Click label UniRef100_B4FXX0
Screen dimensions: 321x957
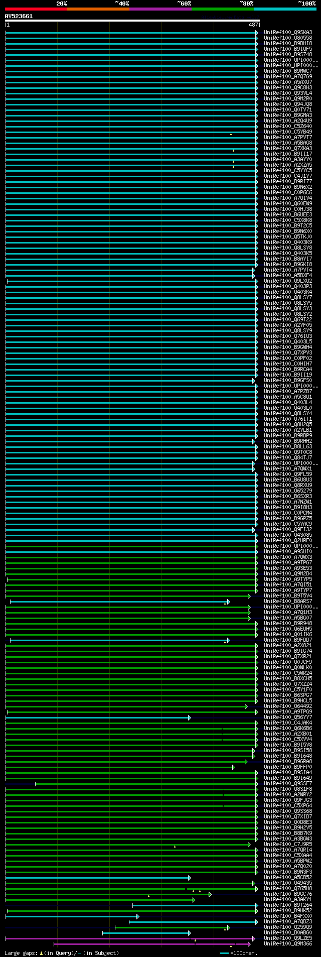point(288,916)
